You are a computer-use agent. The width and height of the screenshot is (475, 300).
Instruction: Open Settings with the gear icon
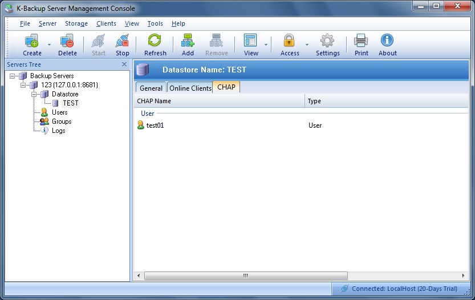[x=327, y=40]
